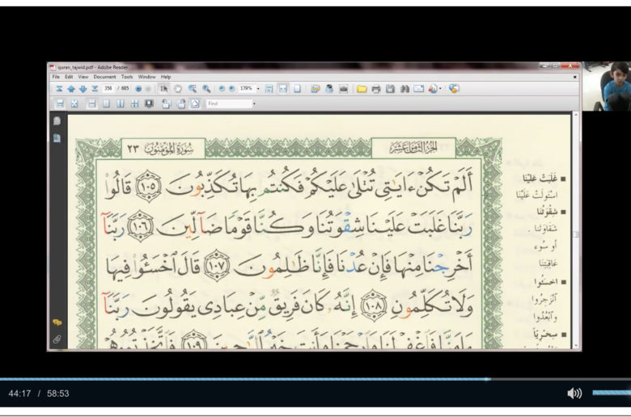The height and width of the screenshot is (417, 631).
Task: Jump to last page of document
Action: [x=95, y=89]
